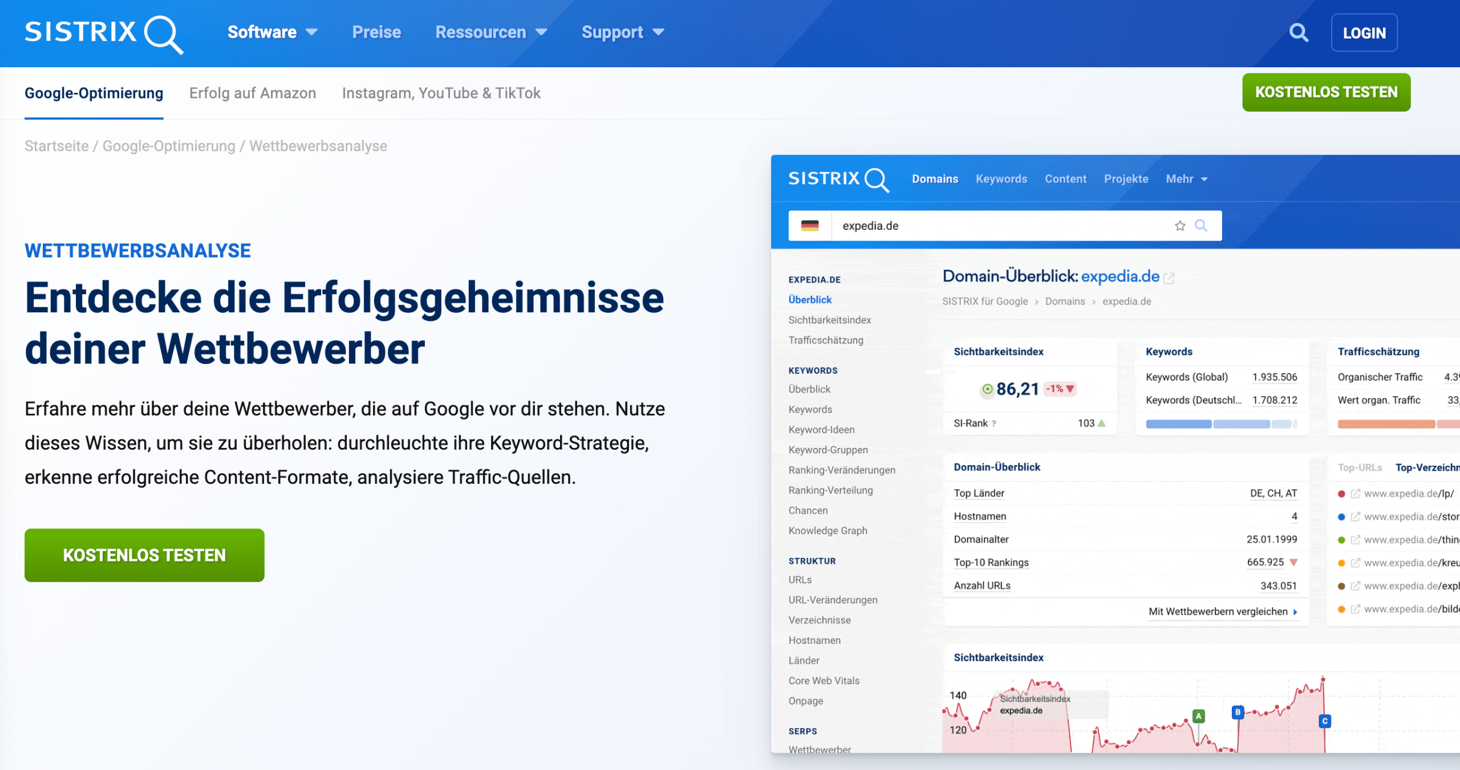
Task: Open Core Web Vitals in the sidebar
Action: [x=824, y=681]
